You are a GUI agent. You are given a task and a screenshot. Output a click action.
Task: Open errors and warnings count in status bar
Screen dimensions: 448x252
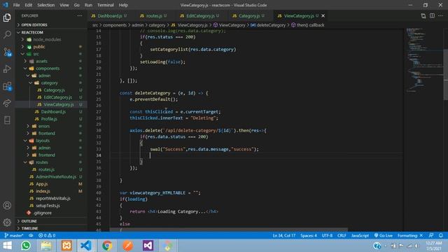click(47, 235)
